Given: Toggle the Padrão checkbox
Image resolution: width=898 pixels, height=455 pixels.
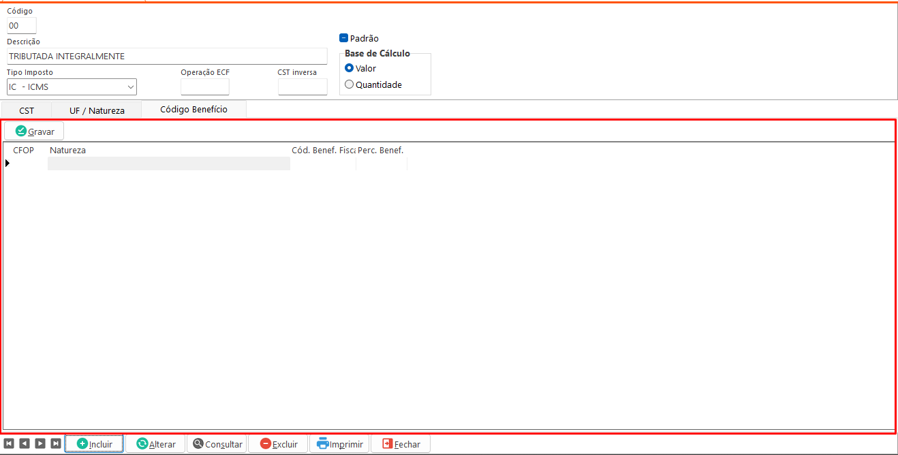Looking at the screenshot, I should [x=344, y=39].
